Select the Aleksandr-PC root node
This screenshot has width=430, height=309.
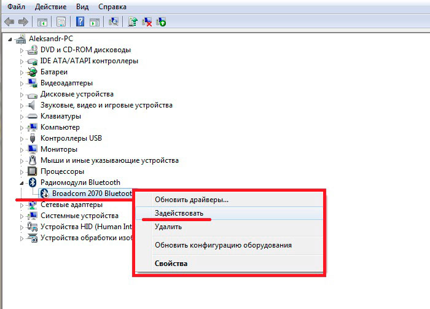coord(51,38)
